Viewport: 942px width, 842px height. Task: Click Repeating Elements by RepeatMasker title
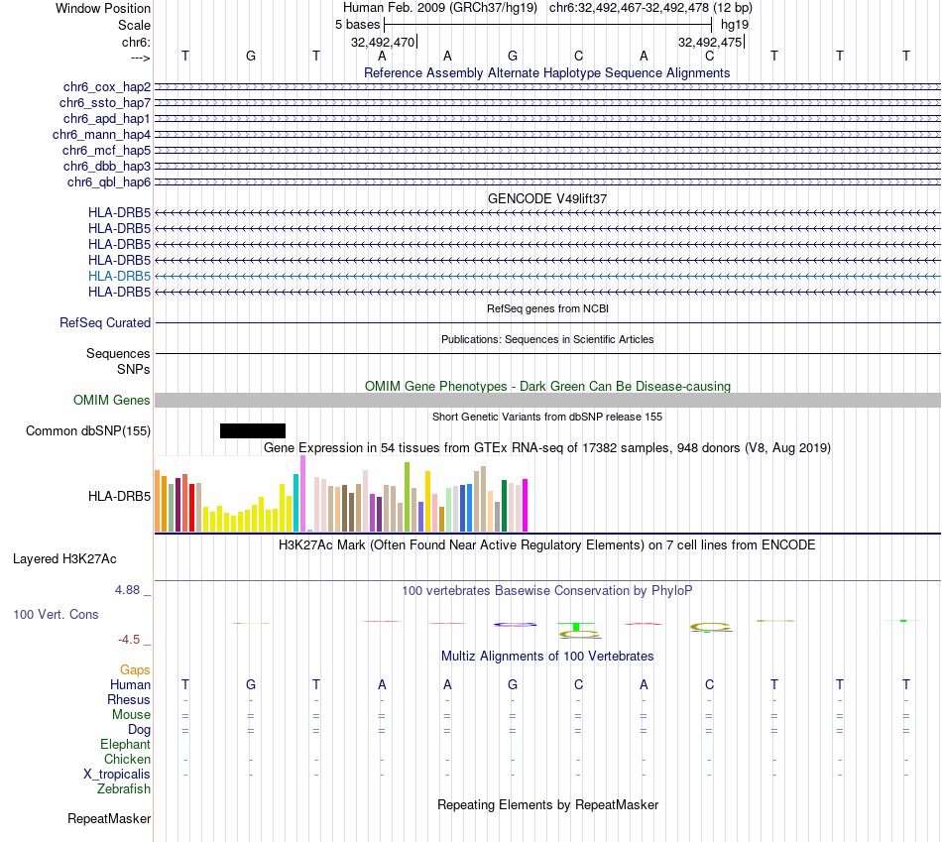(x=548, y=804)
